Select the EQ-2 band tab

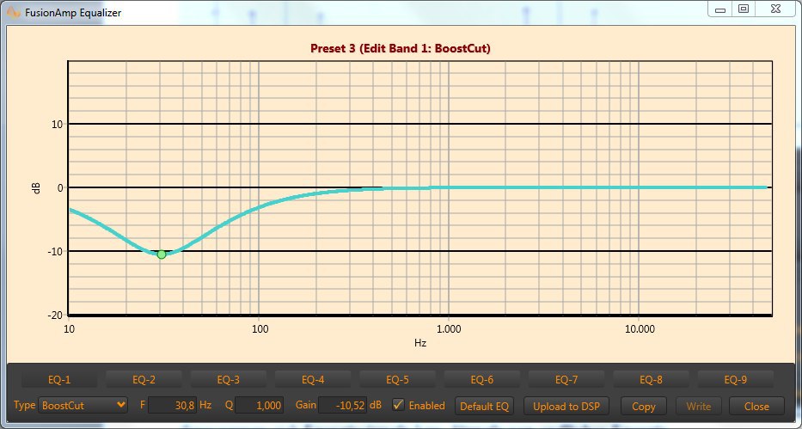144,380
